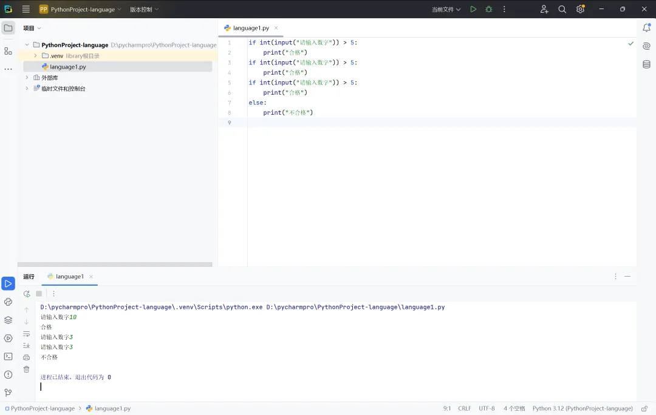Open the Code With Me user icon
The height and width of the screenshot is (415, 656).
click(544, 9)
